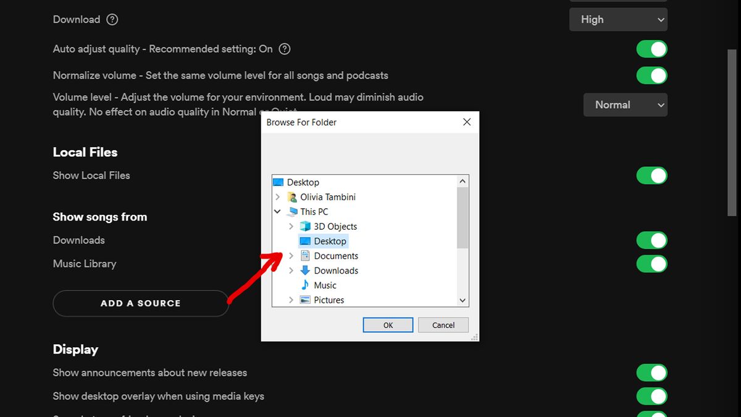Viewport: 741px width, 417px height.
Task: Click the ADD A SOURCE button
Action: (x=140, y=303)
